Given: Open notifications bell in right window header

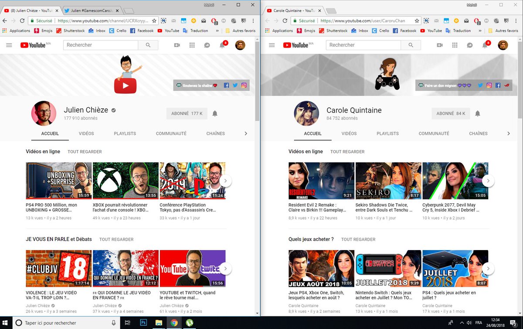Looking at the screenshot, I should (x=486, y=45).
